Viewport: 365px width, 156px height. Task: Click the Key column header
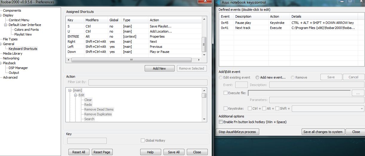click(x=75, y=20)
